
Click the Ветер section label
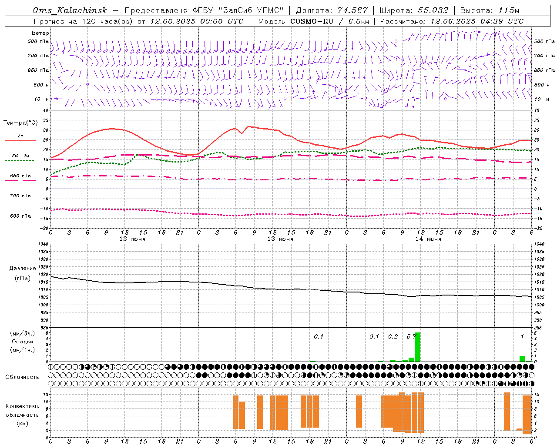[x=40, y=33]
